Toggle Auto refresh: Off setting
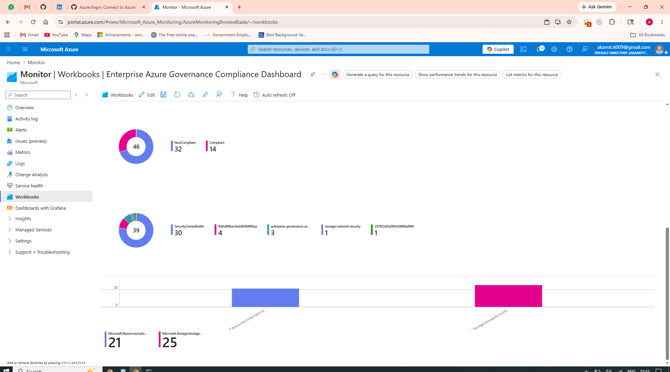Viewport: 670px width, 372px height. coord(274,95)
